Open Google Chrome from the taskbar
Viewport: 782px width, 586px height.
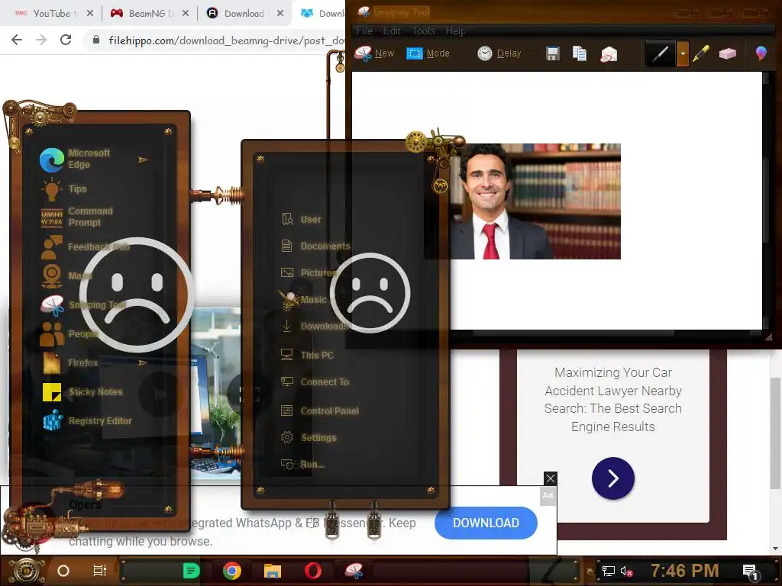[x=232, y=571]
